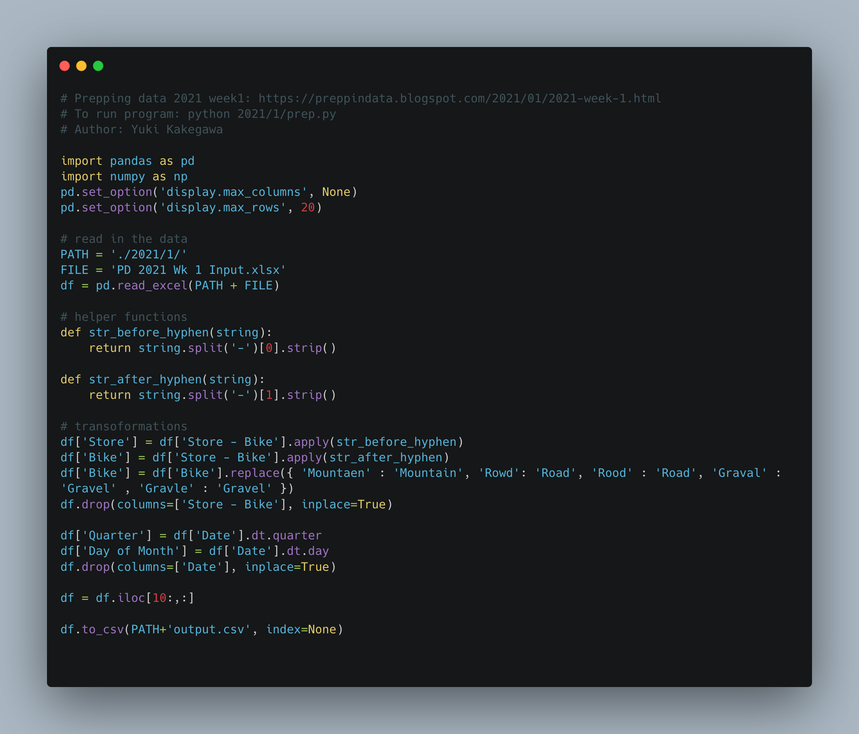This screenshot has width=859, height=734.
Task: Select the helper functions comment
Action: click(x=124, y=317)
